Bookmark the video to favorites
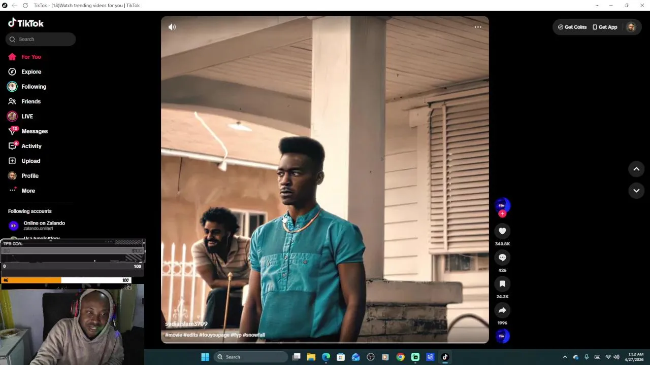The image size is (650, 365). [x=502, y=284]
